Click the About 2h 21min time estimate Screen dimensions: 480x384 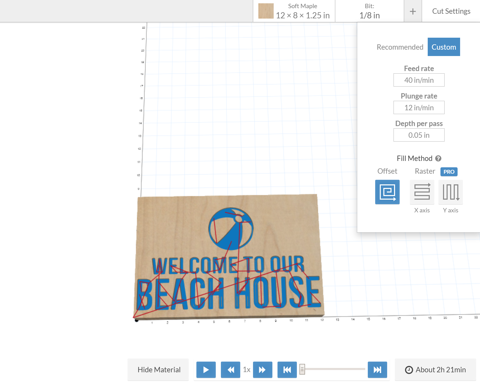pos(435,369)
